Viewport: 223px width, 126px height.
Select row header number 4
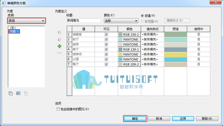pos(70,49)
